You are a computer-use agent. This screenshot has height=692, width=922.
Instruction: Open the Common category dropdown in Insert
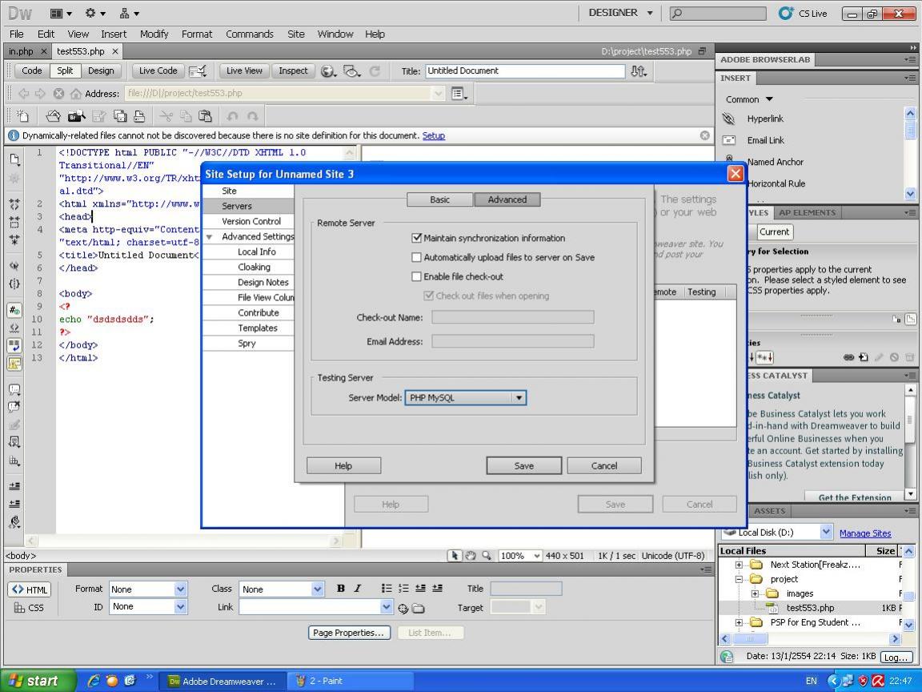click(x=749, y=99)
